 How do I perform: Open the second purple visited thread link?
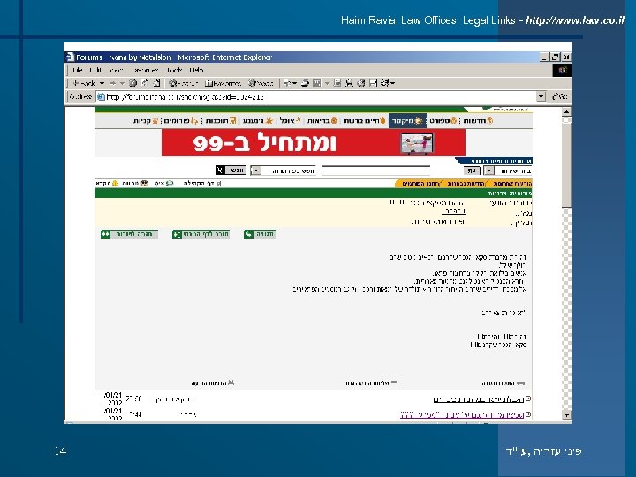coord(462,414)
